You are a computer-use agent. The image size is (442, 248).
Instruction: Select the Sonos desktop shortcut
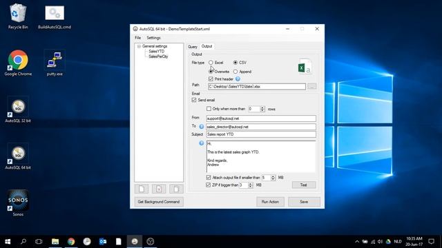tap(18, 203)
